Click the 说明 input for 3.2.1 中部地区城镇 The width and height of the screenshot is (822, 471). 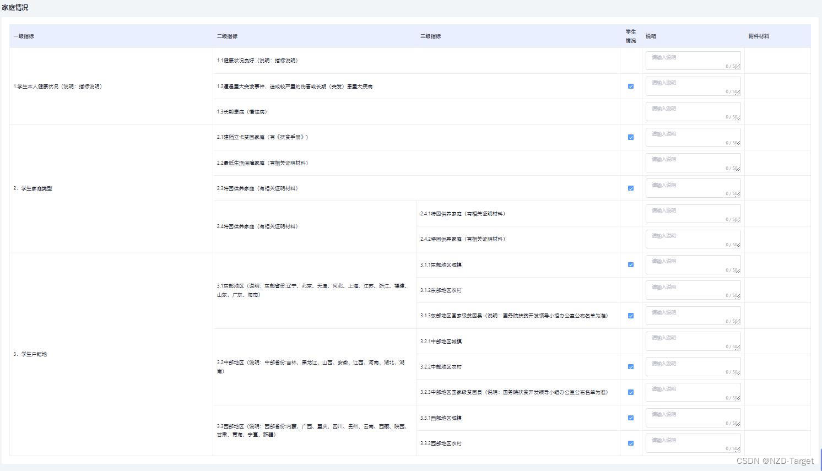click(693, 341)
